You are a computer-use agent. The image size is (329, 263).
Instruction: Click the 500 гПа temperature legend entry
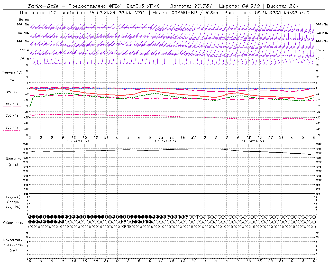click(x=12, y=127)
